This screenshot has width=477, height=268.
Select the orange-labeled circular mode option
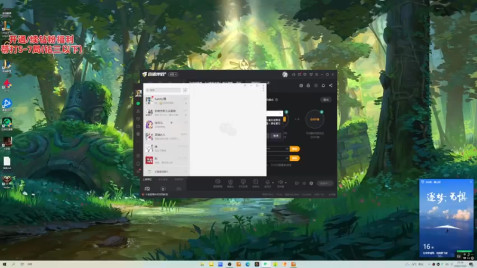tap(315, 119)
